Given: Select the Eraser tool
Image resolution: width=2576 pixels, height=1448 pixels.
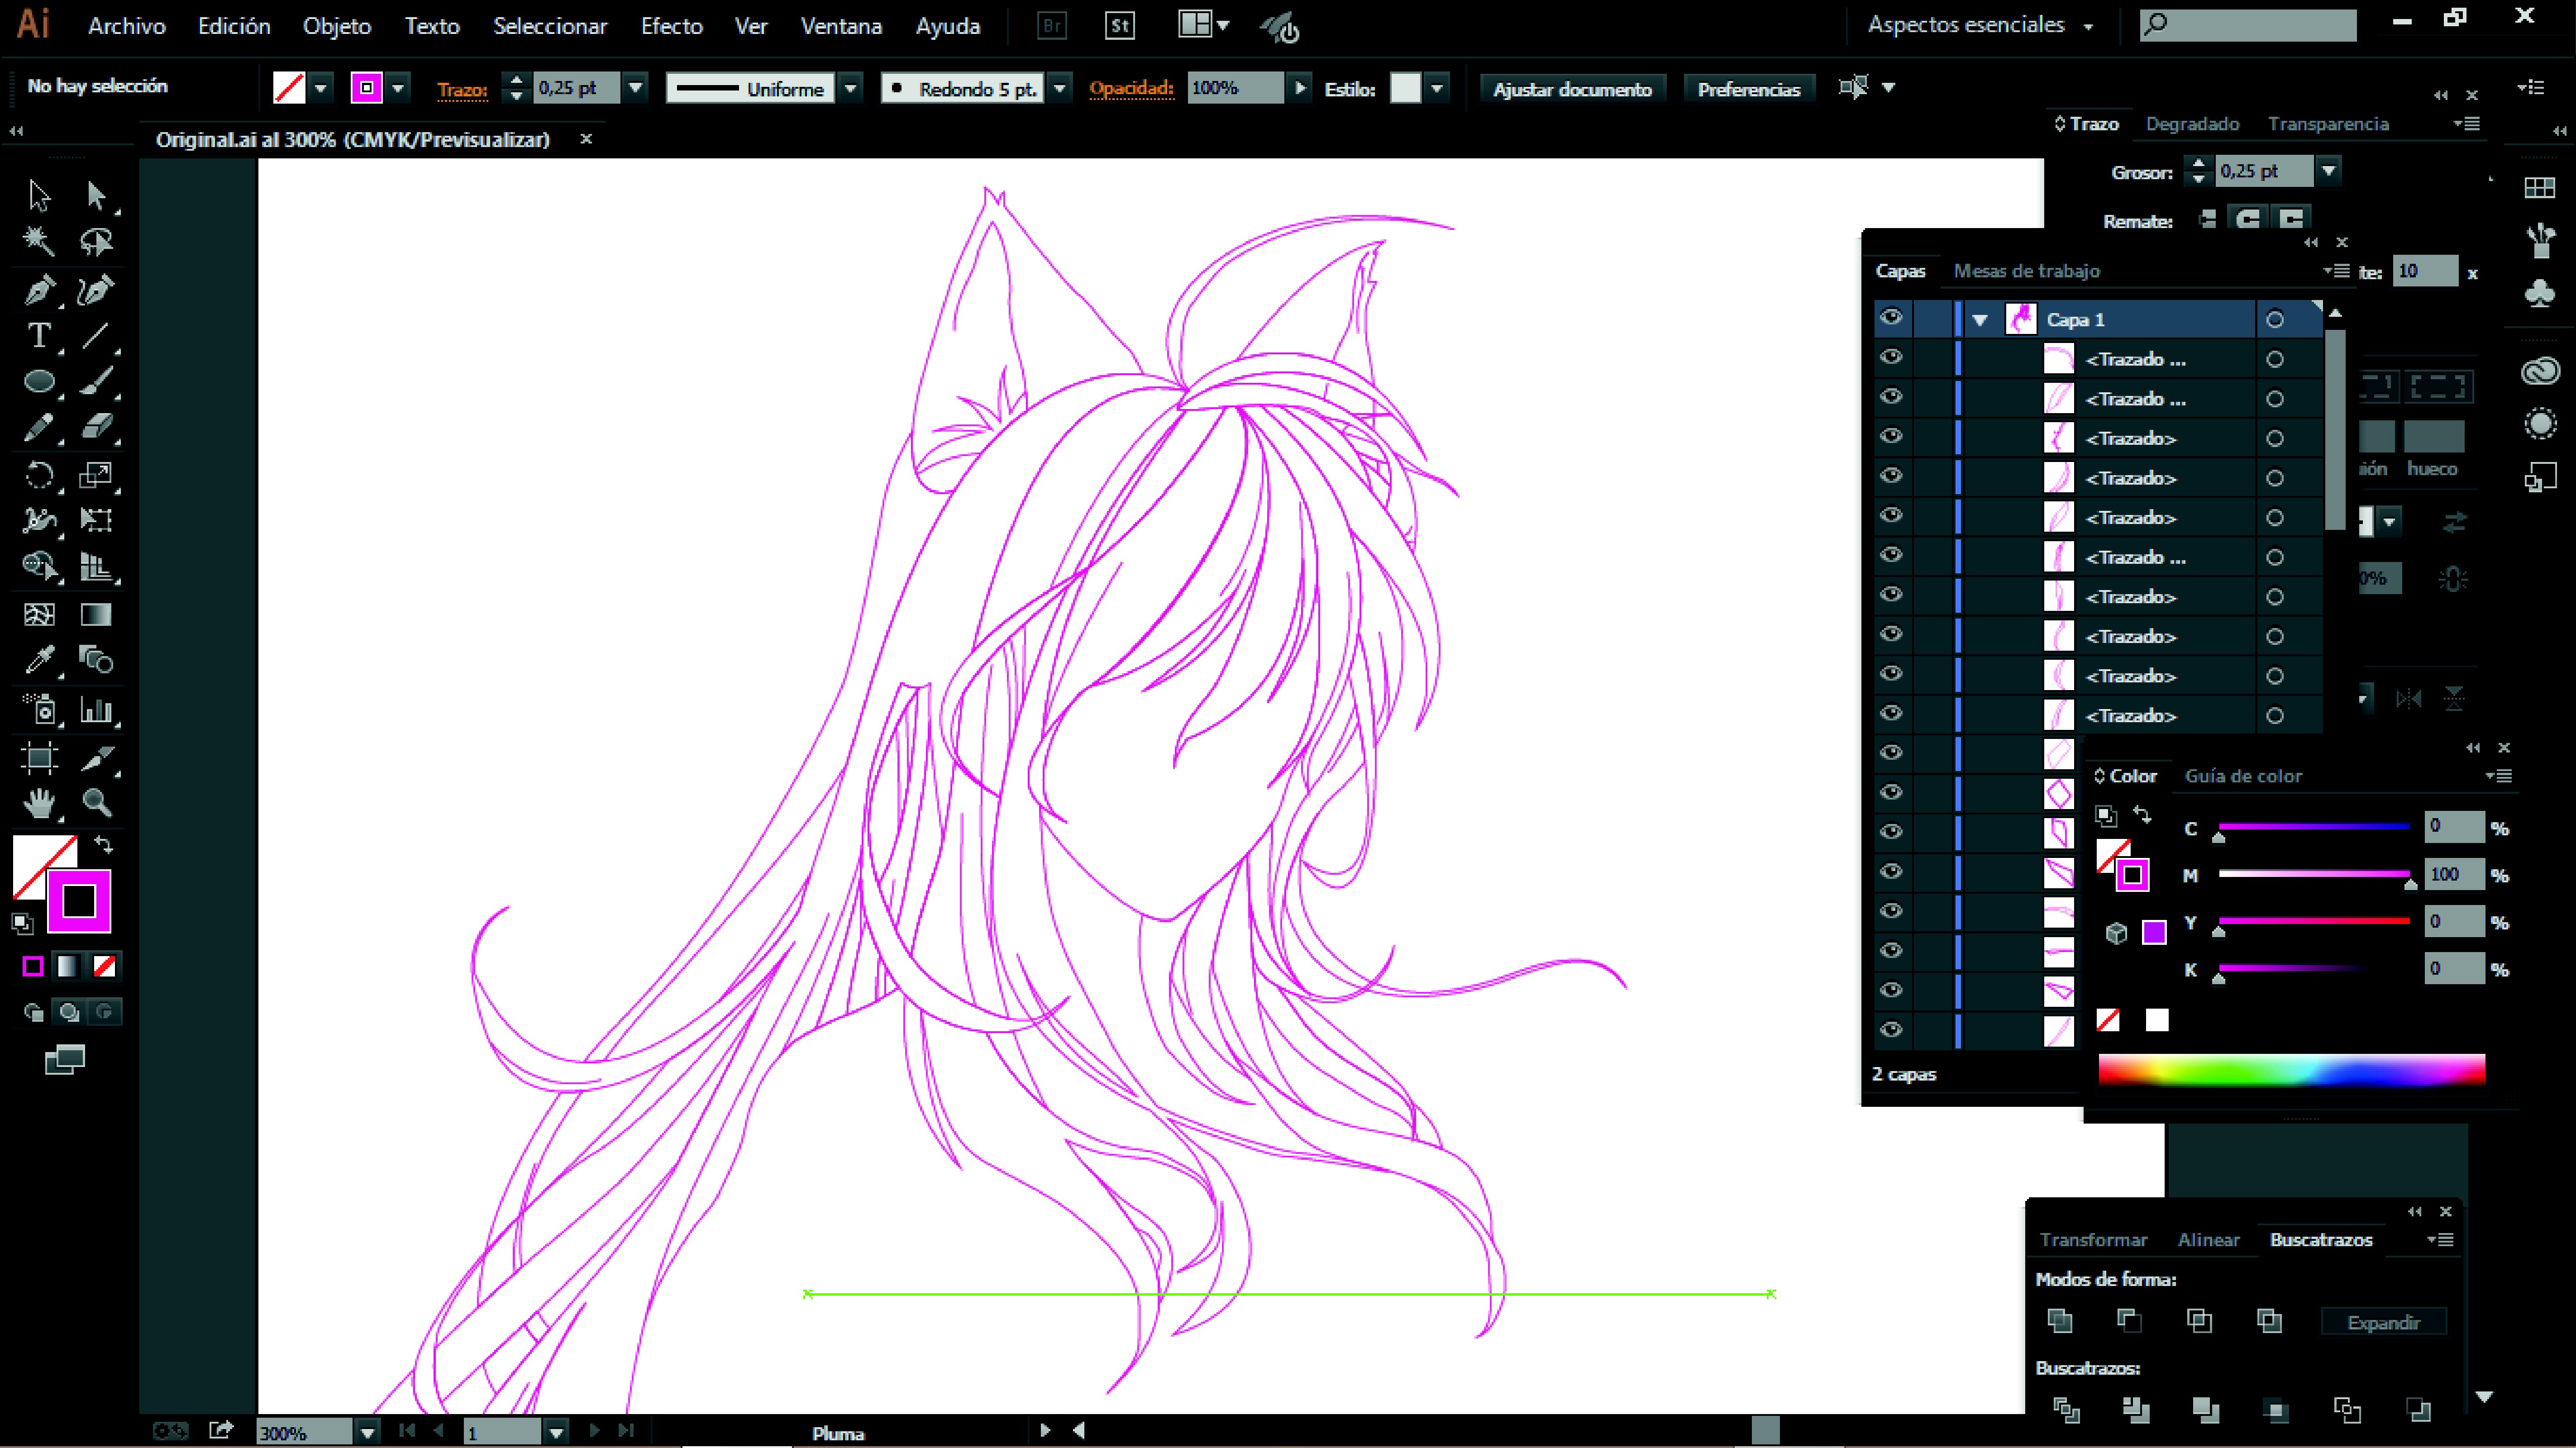Looking at the screenshot, I should 96,427.
